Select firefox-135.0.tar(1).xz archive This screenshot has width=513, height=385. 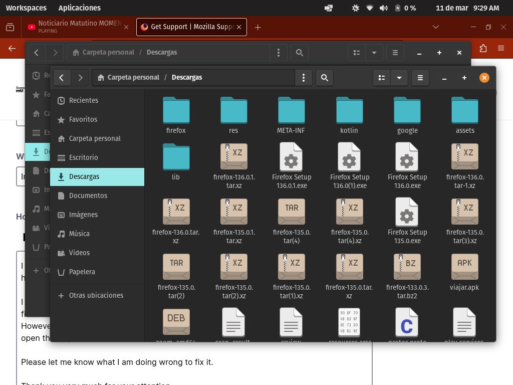tap(292, 277)
